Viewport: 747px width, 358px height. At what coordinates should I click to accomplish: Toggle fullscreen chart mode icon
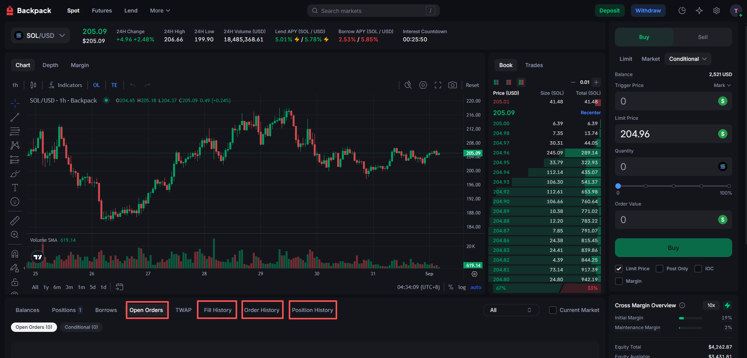coord(438,85)
